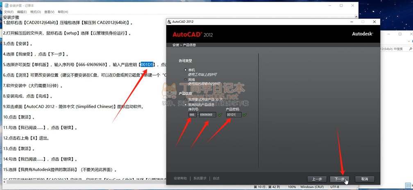Click Notepad line 13.点击【激活】

pyautogui.click(x=19, y=149)
